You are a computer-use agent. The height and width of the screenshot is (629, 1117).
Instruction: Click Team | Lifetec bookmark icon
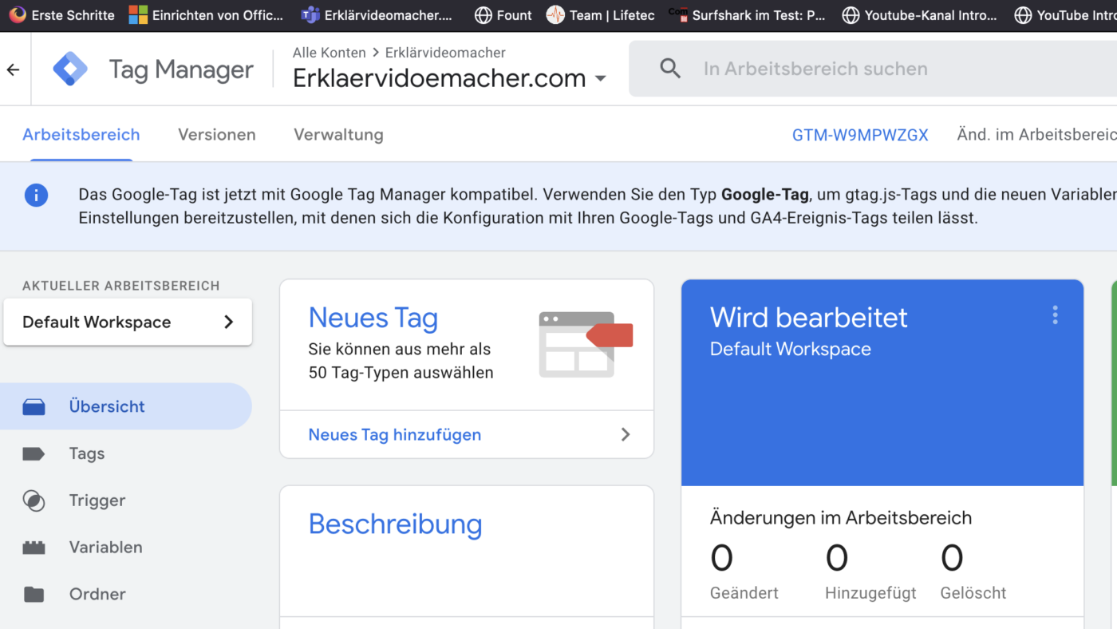point(555,15)
